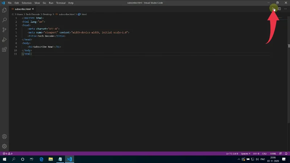
Task: Click the Desktop folder in the breadcrumb
Action: tap(47, 14)
